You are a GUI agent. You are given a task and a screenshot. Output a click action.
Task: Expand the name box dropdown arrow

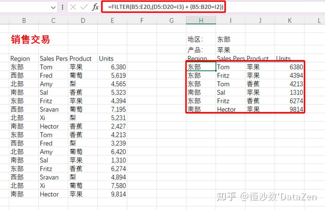tap(53, 8)
